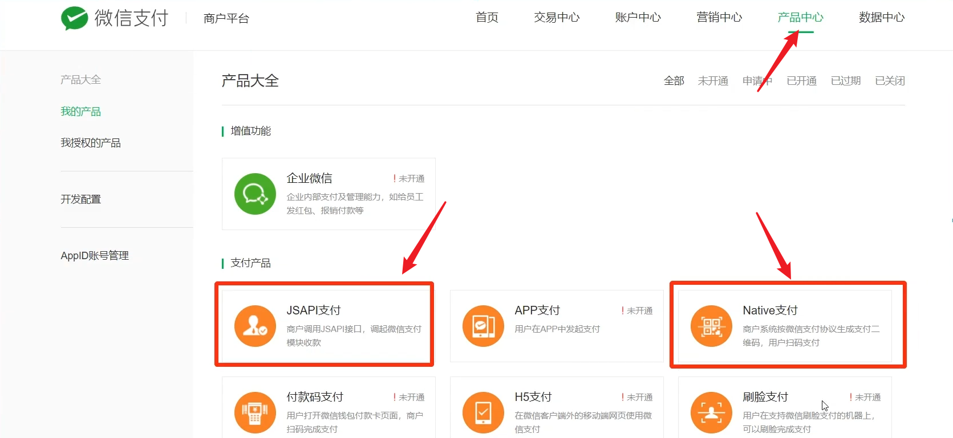Screen dimensions: 953x438
Task: Click the APP支付 orange phone icon
Action: tap(483, 326)
